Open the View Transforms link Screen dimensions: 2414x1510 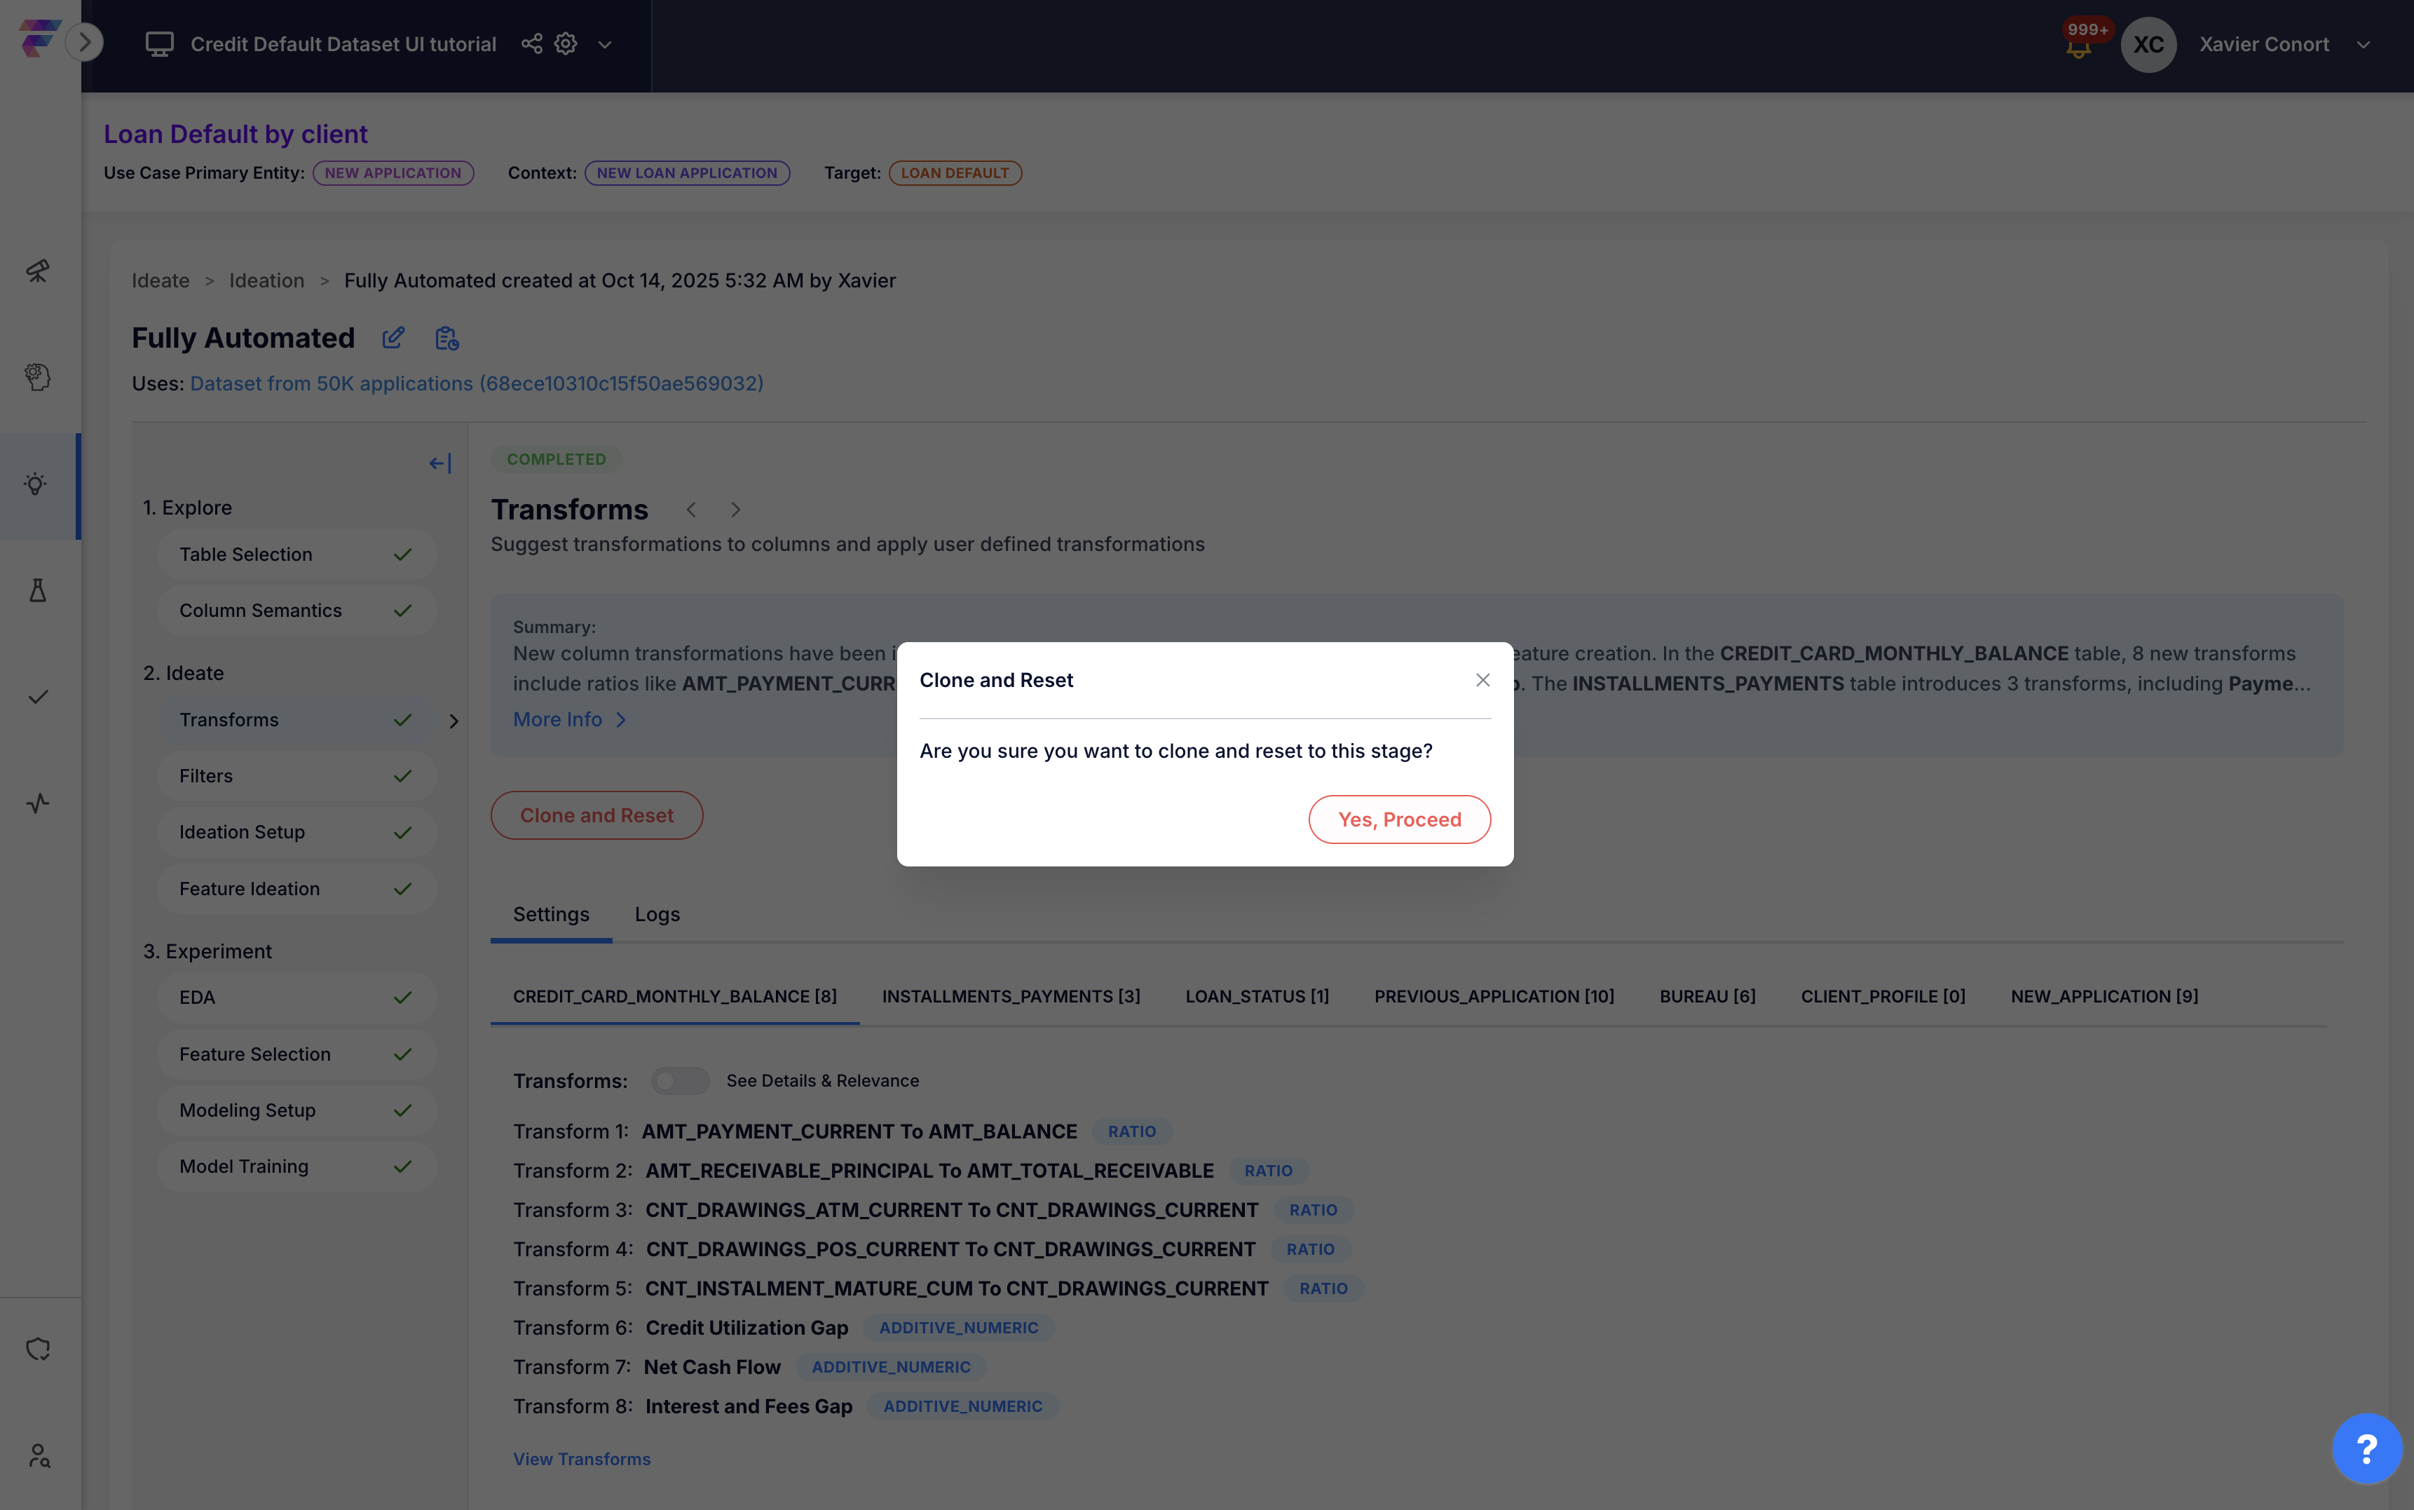pos(582,1459)
